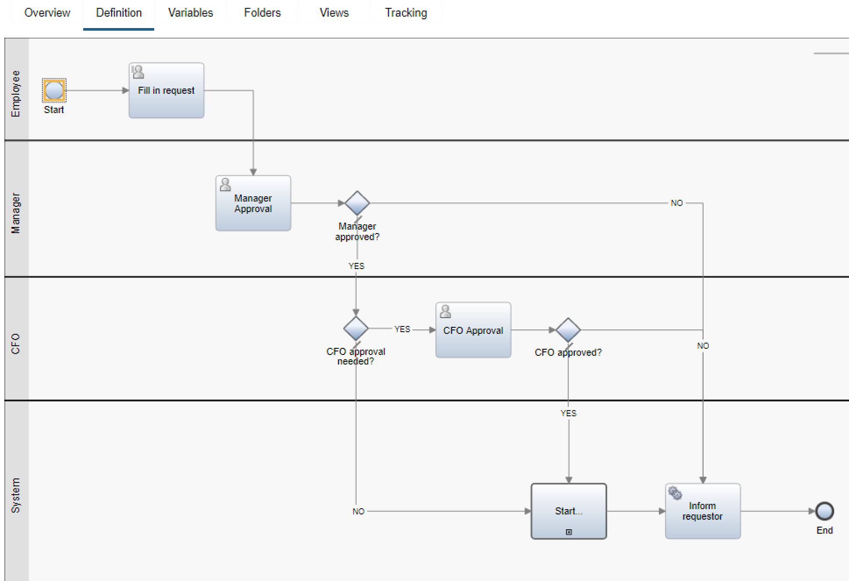Click the End event circle
Screen dimensions: 849x581
pyautogui.click(x=824, y=511)
